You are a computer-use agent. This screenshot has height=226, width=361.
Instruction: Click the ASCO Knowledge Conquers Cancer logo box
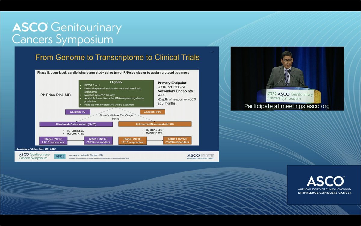click(324, 184)
